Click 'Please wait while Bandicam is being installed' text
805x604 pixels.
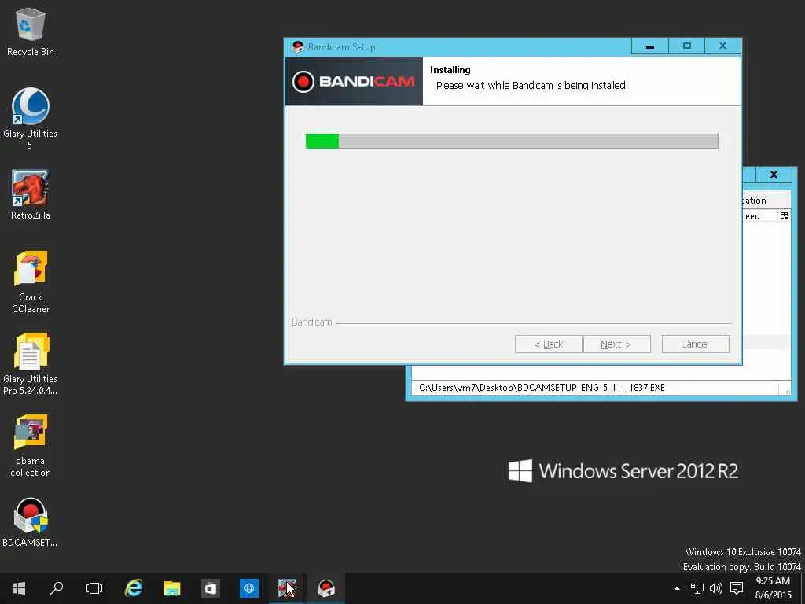click(532, 85)
